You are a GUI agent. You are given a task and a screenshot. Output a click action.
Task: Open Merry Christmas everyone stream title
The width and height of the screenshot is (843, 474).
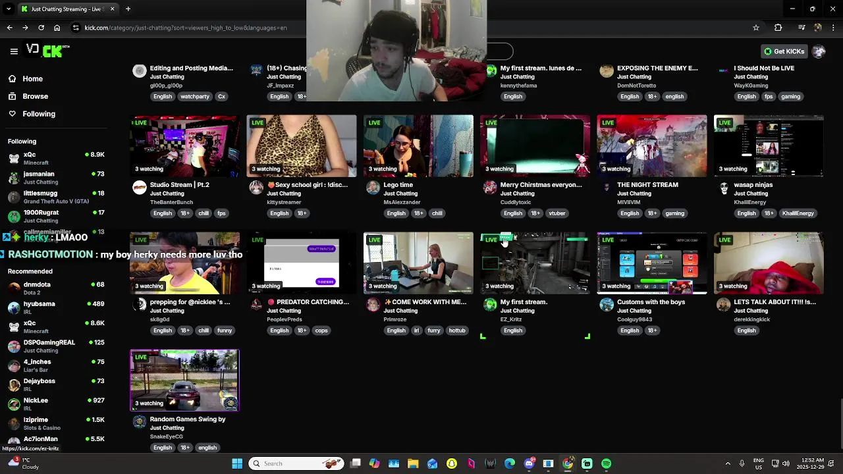pos(541,185)
